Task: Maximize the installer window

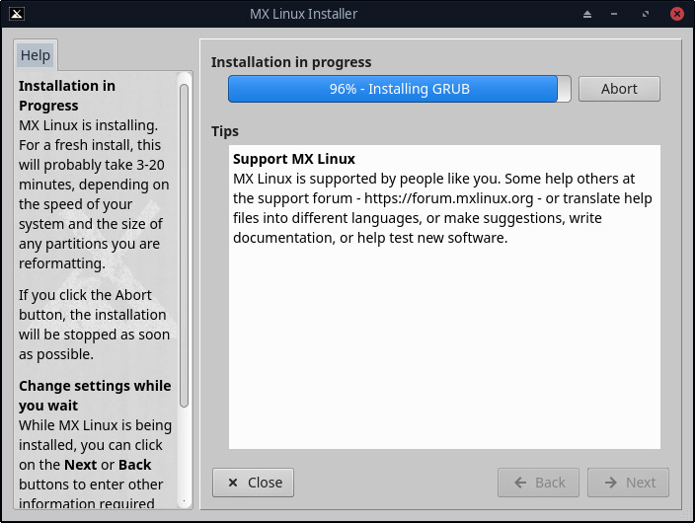Action: click(x=646, y=14)
